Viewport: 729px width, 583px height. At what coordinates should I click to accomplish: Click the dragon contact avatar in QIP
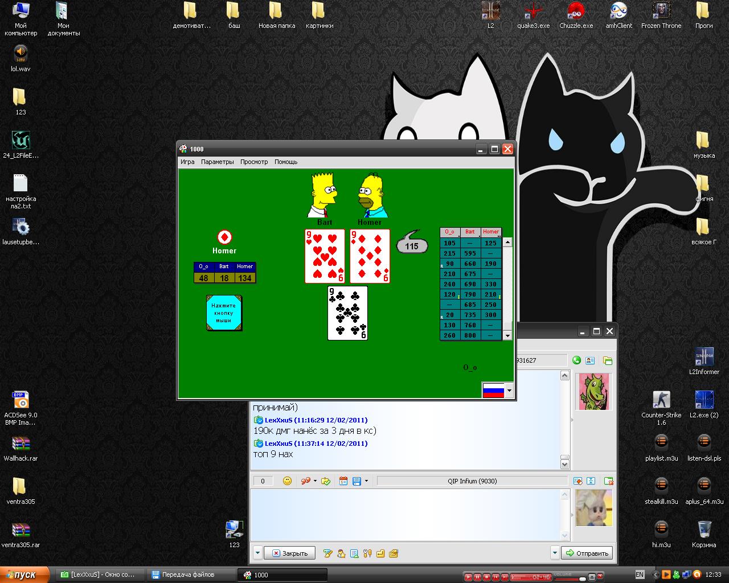(594, 392)
